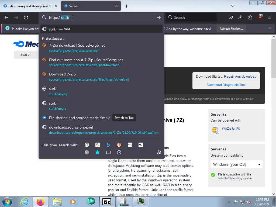Search this time with DuckDuckGo

119,145
